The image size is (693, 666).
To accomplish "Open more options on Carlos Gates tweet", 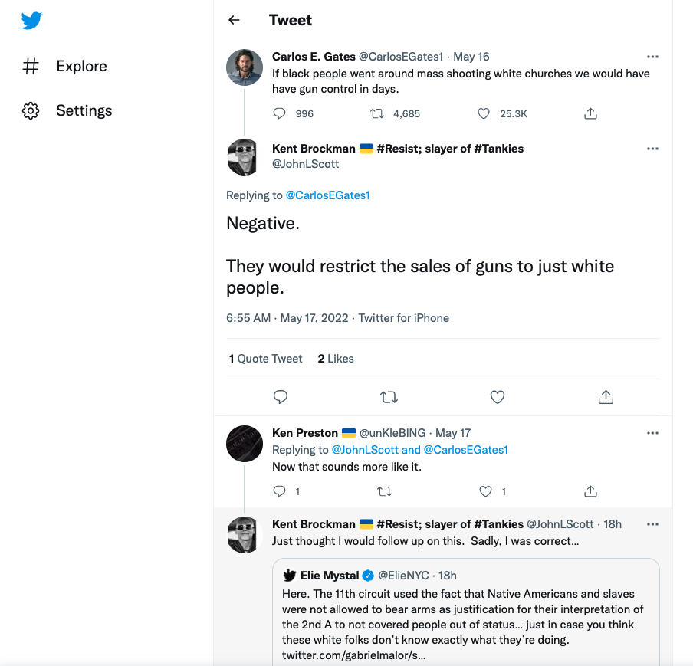I will pos(652,57).
